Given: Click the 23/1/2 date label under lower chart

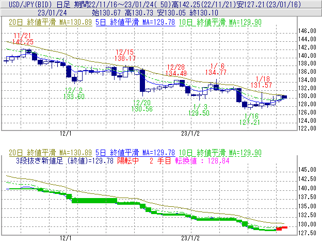Looking at the screenshot, I should coord(190,238).
